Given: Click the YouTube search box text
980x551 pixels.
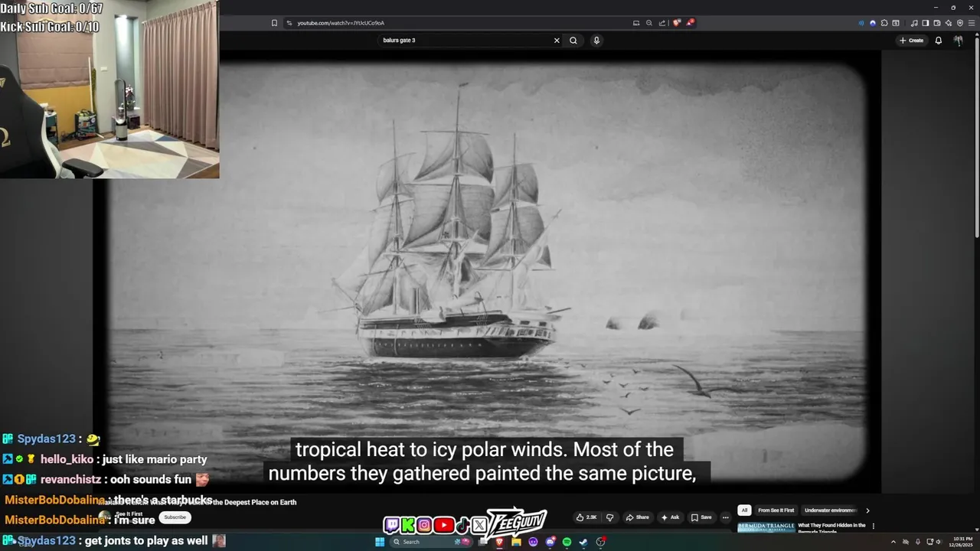Looking at the screenshot, I should (x=399, y=41).
